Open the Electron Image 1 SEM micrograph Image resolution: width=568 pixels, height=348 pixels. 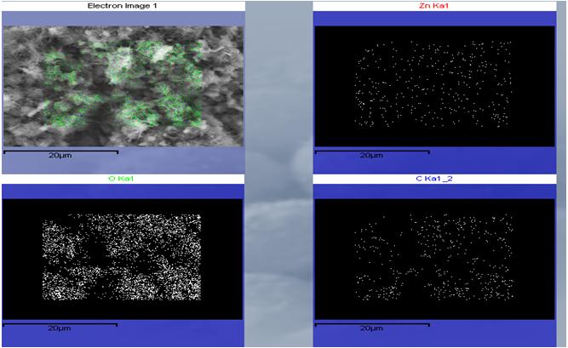click(x=123, y=86)
